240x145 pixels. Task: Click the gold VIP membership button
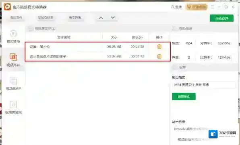tap(197, 7)
